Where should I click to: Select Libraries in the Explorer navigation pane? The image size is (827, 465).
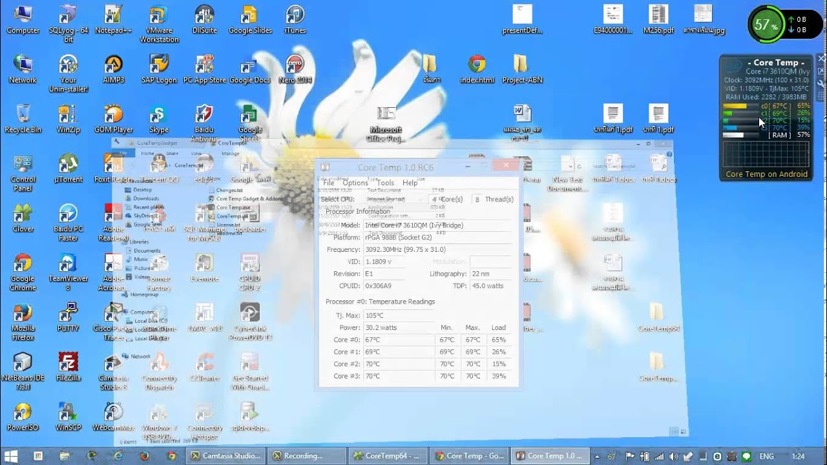coord(140,242)
